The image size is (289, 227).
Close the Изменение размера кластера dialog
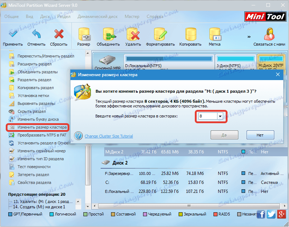278,75
